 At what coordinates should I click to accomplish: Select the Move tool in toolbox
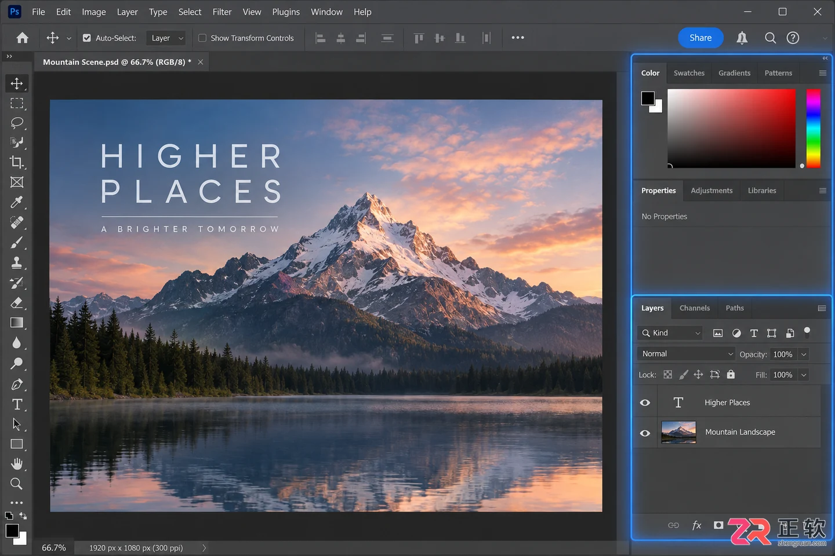(x=17, y=83)
